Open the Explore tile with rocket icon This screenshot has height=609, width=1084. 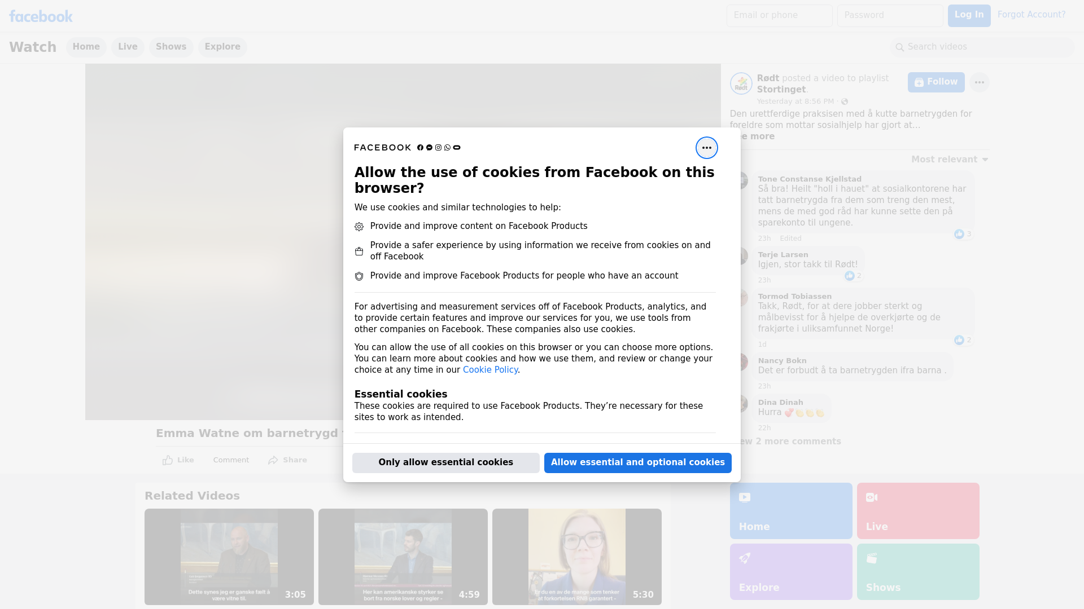pyautogui.click(x=790, y=571)
